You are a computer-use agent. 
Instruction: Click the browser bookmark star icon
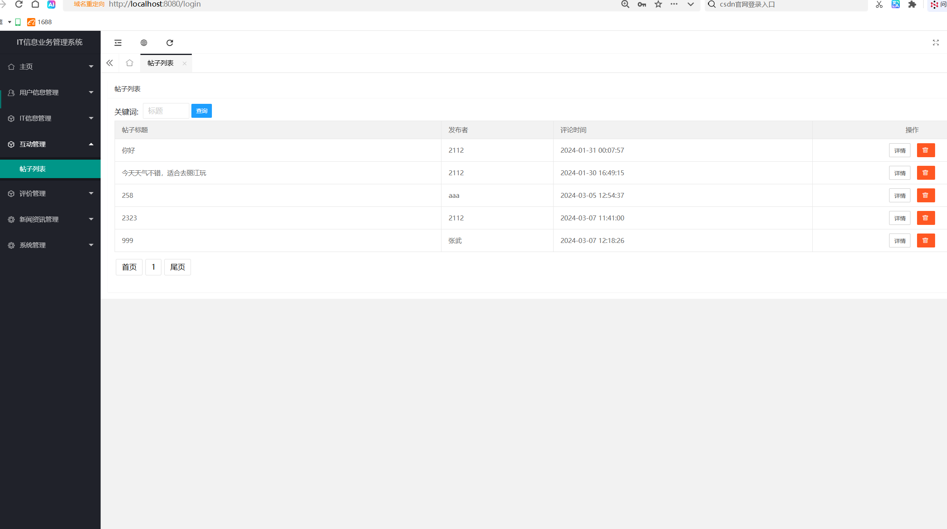[x=658, y=5]
